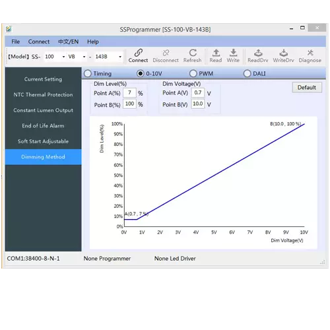Open the Diagnose tools icon
Image resolution: width=330 pixels, height=330 pixels.
(x=310, y=53)
